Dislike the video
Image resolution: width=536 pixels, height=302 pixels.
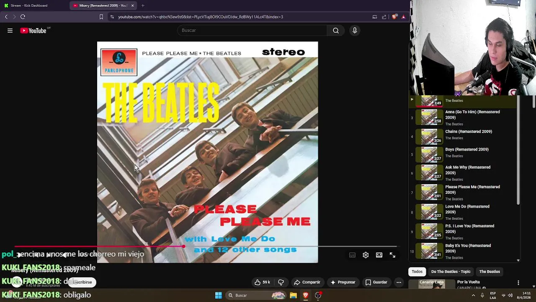(281, 282)
